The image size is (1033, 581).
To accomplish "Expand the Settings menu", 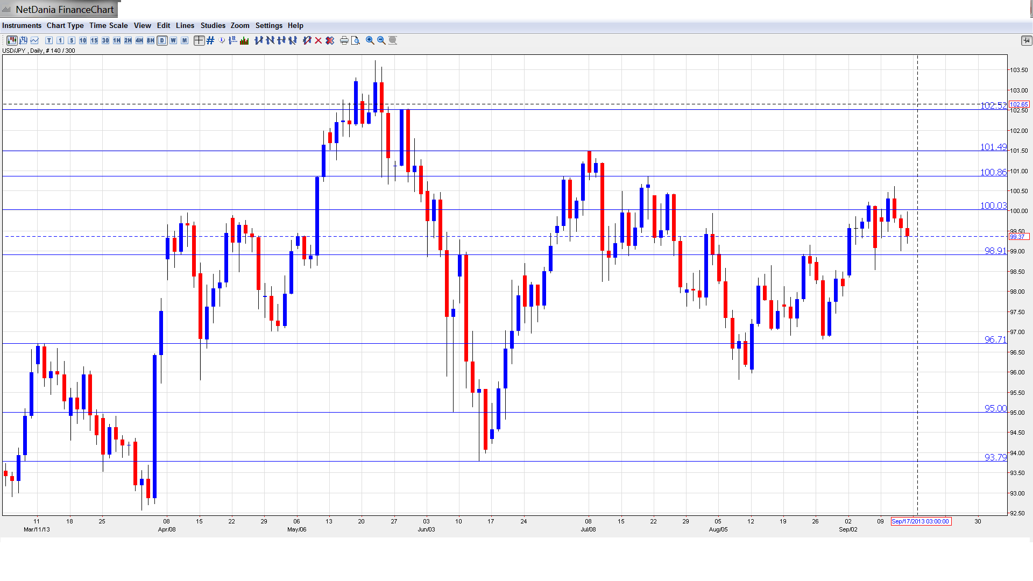I will click(x=268, y=25).
